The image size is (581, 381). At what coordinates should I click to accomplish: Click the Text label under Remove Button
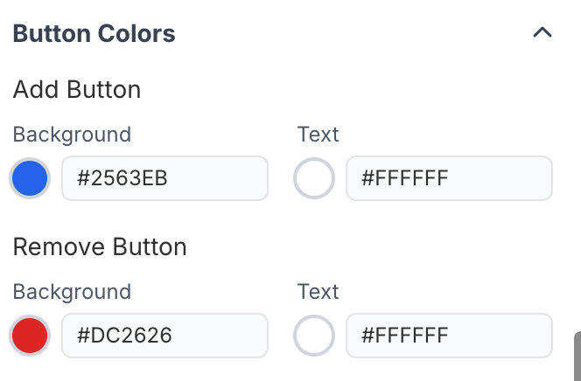[x=318, y=291]
